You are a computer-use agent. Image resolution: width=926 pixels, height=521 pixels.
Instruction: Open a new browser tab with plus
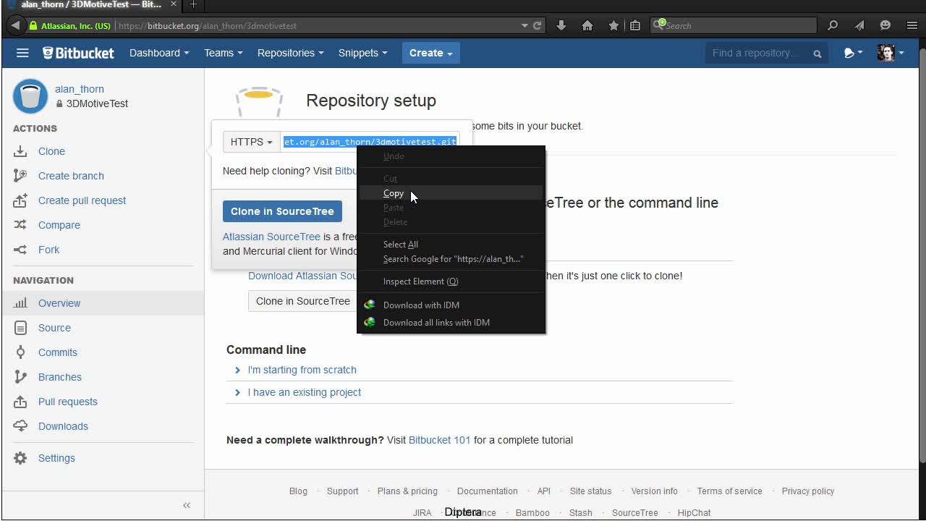coord(193,4)
